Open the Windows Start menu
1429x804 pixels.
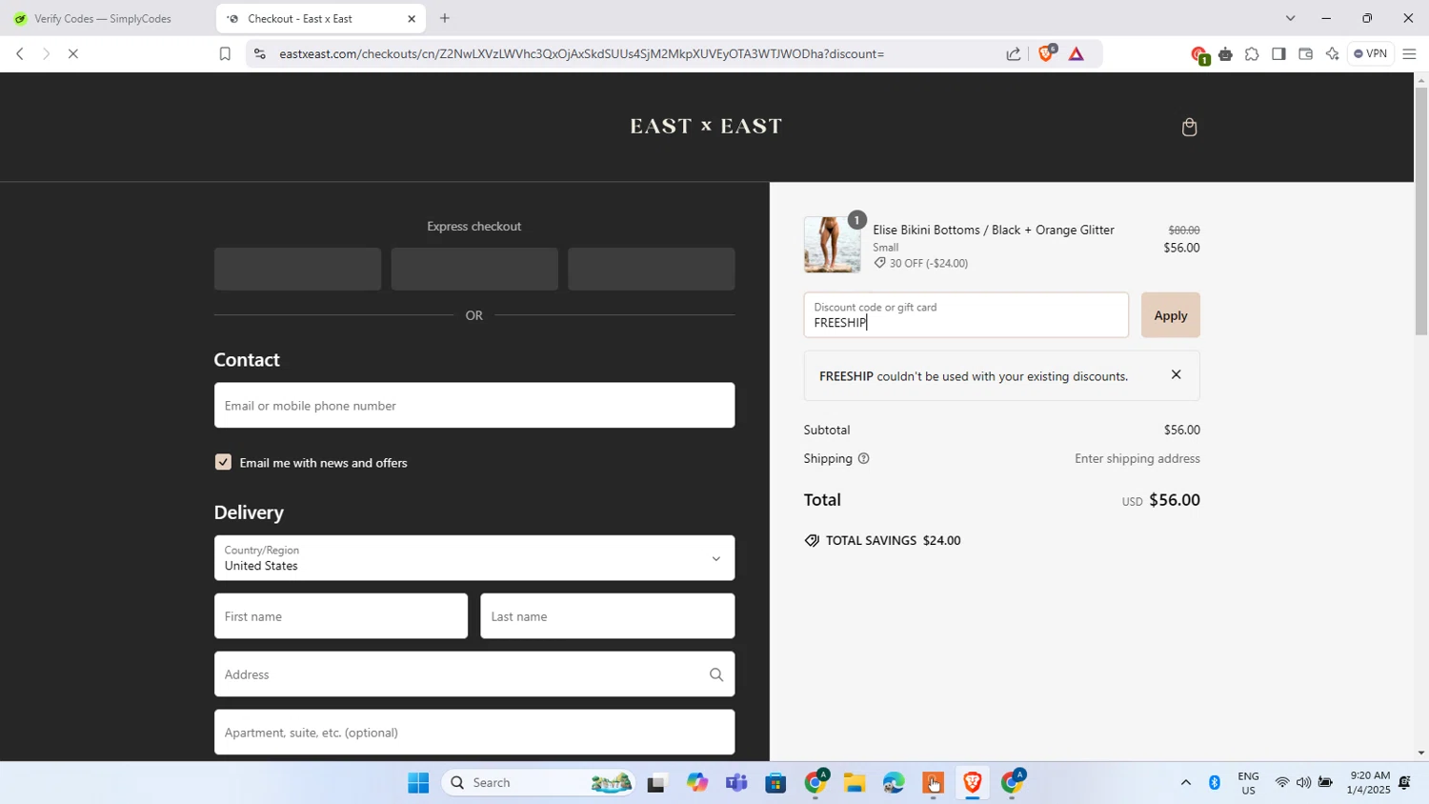(418, 783)
